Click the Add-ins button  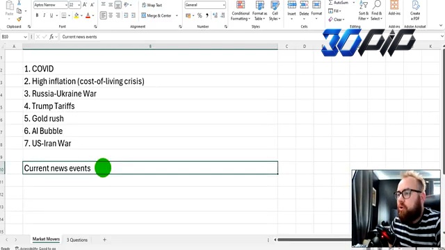(394, 8)
